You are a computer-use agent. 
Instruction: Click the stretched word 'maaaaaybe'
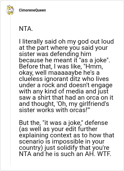click(x=65, y=73)
